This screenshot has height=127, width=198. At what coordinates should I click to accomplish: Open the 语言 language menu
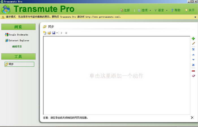(159, 10)
